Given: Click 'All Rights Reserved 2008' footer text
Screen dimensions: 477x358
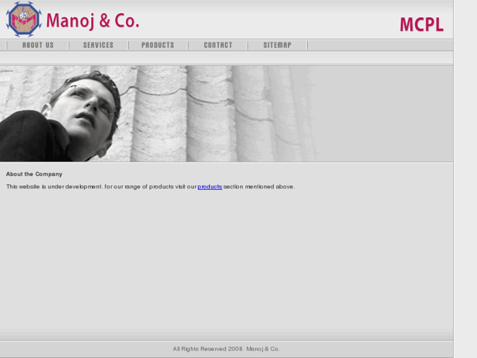Looking at the screenshot, I should coord(226,349).
